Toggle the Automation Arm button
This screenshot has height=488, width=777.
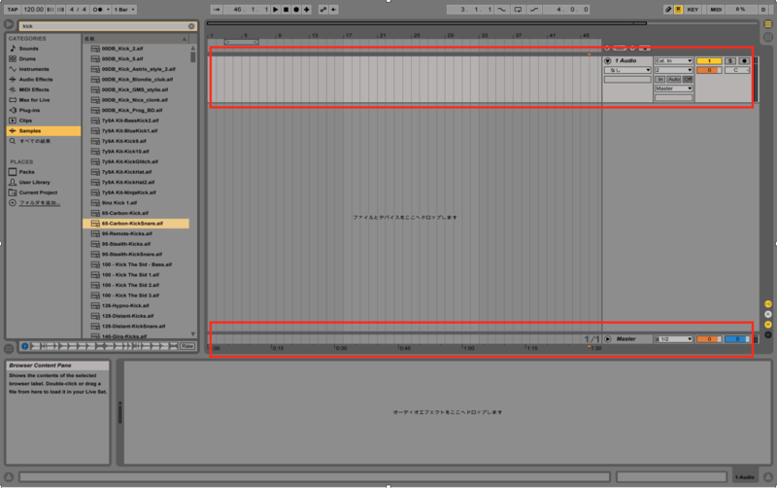323,10
